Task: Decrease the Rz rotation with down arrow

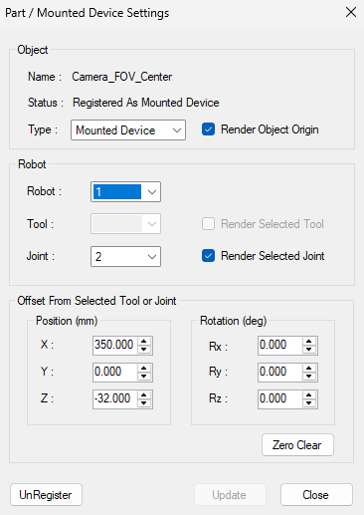Action: coord(309,403)
